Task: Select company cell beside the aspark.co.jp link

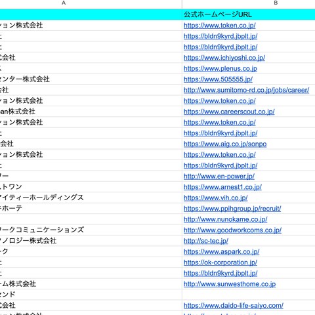Action: 91,251
